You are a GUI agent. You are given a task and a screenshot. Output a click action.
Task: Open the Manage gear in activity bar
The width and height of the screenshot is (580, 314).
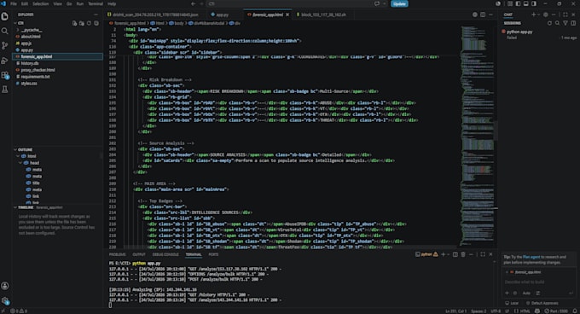5,300
